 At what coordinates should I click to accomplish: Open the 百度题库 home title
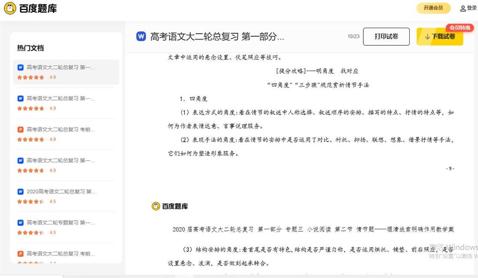click(38, 9)
